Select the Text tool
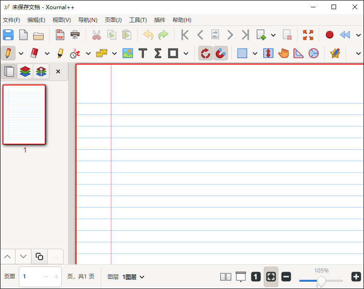Viewport: 364px width, 289px height. [143, 53]
